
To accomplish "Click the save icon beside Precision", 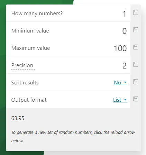I will coord(136,64).
